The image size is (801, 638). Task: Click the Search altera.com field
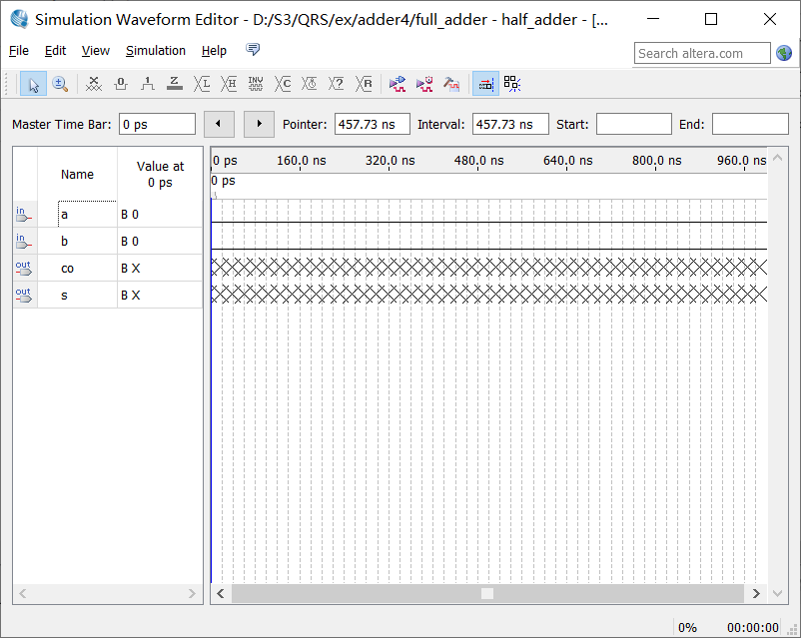coord(702,53)
